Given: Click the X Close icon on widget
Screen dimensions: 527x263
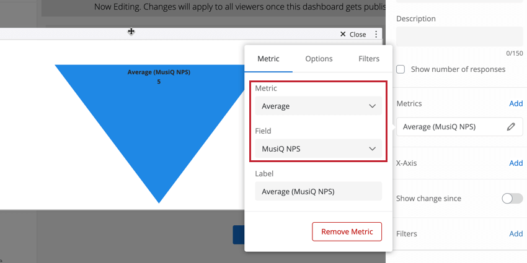Looking at the screenshot, I should click(x=343, y=35).
